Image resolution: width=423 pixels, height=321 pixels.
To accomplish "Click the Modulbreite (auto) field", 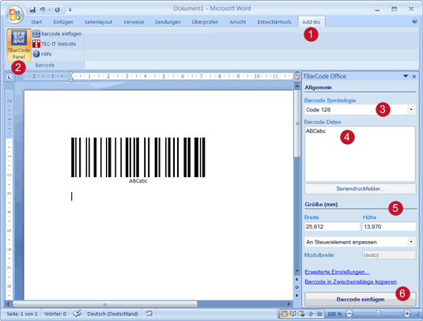I will tap(389, 255).
